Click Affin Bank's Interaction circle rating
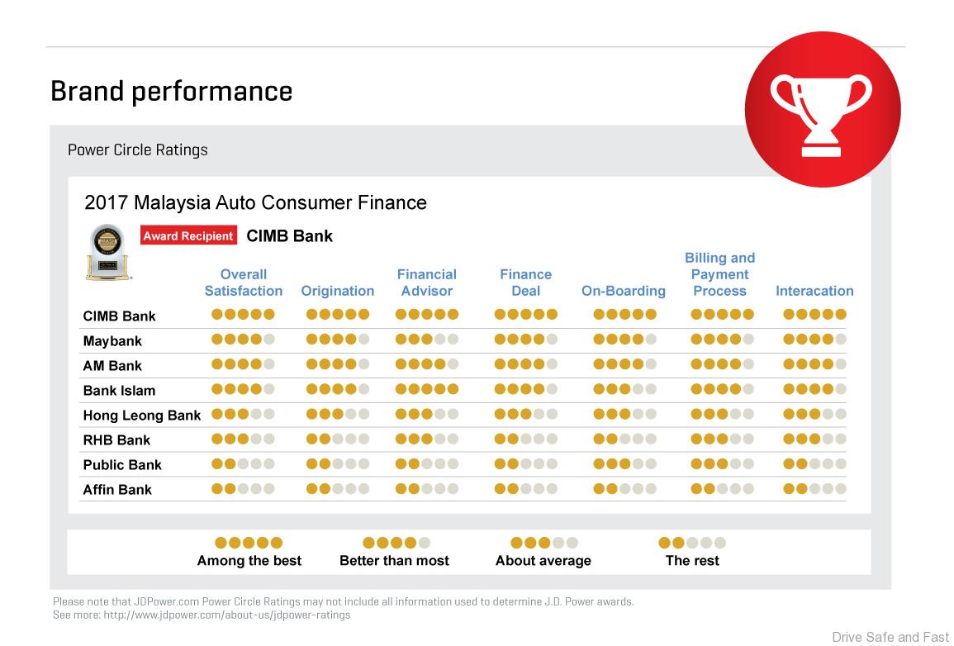This screenshot has height=646, width=954. [x=814, y=489]
